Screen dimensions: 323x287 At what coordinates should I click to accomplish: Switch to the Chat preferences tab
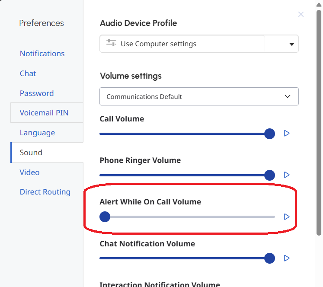(x=28, y=73)
